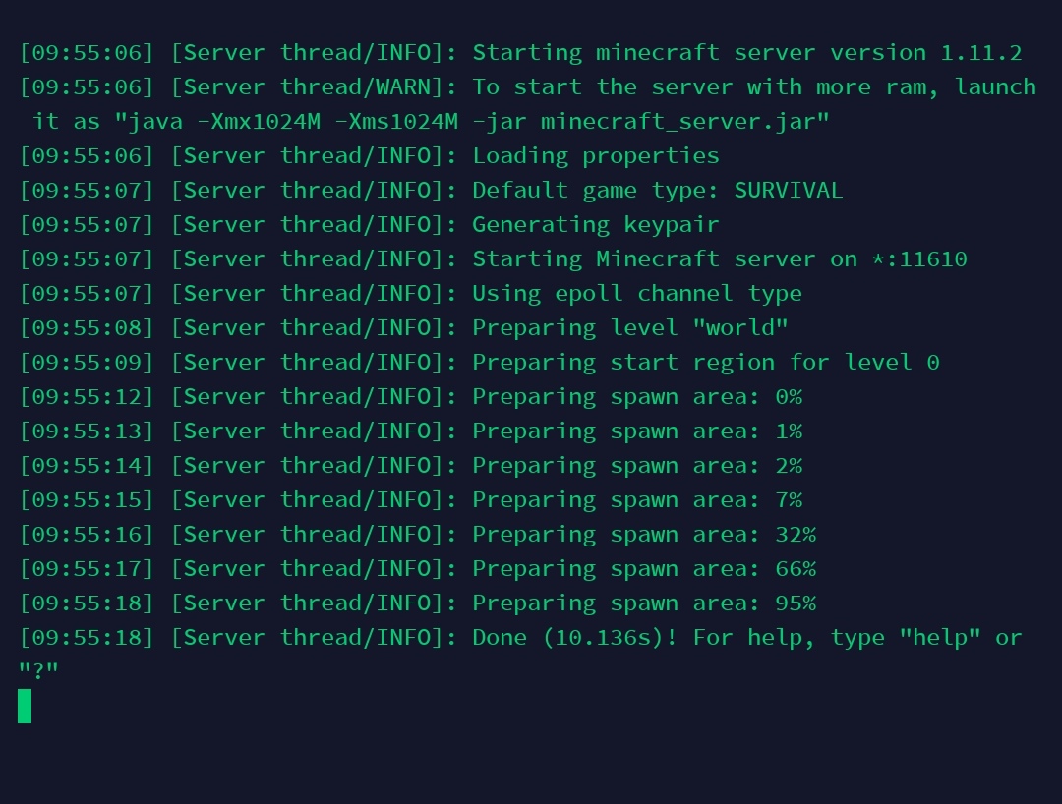The height and width of the screenshot is (804, 1062).
Task: Click the "Loading properties" log line
Action: click(x=595, y=156)
